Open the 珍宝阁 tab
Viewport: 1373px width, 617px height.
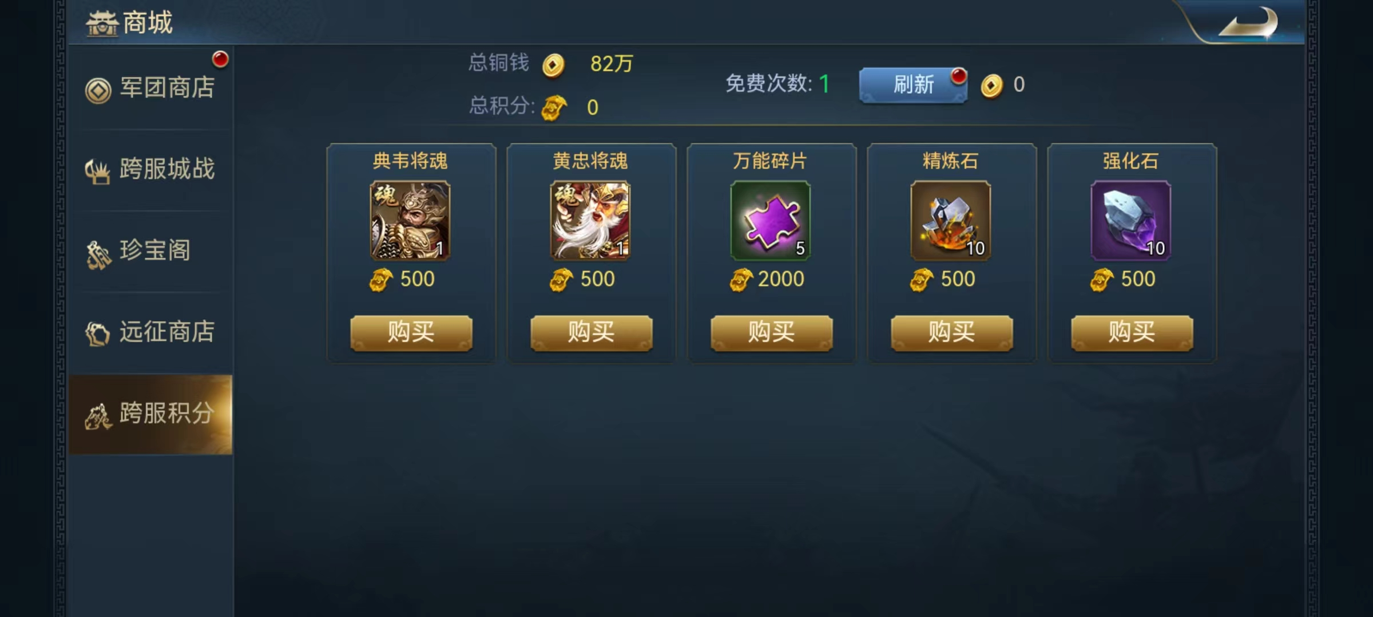coord(151,251)
